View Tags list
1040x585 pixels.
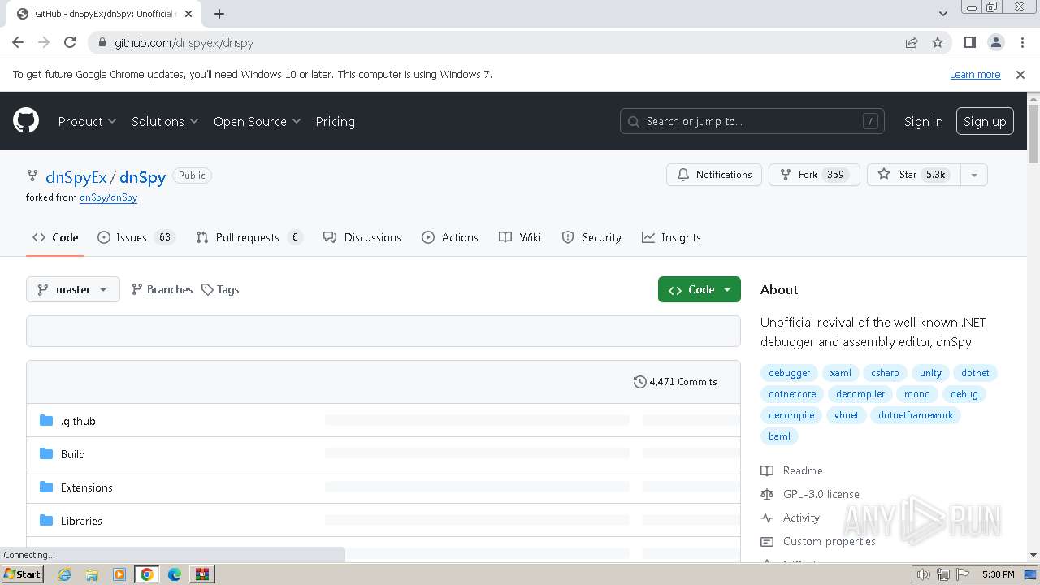pos(220,289)
